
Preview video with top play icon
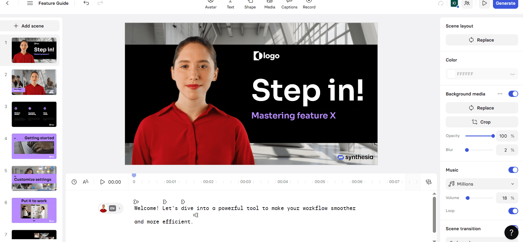[485, 3]
